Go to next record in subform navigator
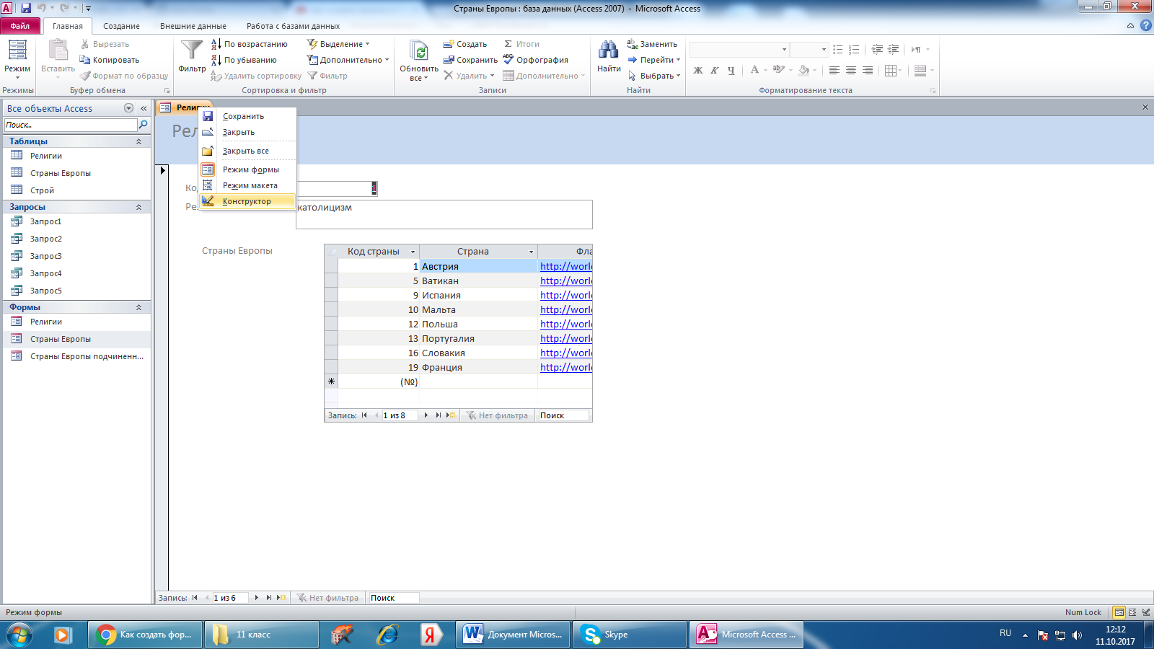Screen dimensions: 1154x649 426,415
